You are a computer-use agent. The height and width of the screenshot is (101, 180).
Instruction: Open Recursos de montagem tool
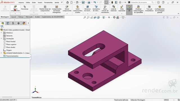(87, 8)
